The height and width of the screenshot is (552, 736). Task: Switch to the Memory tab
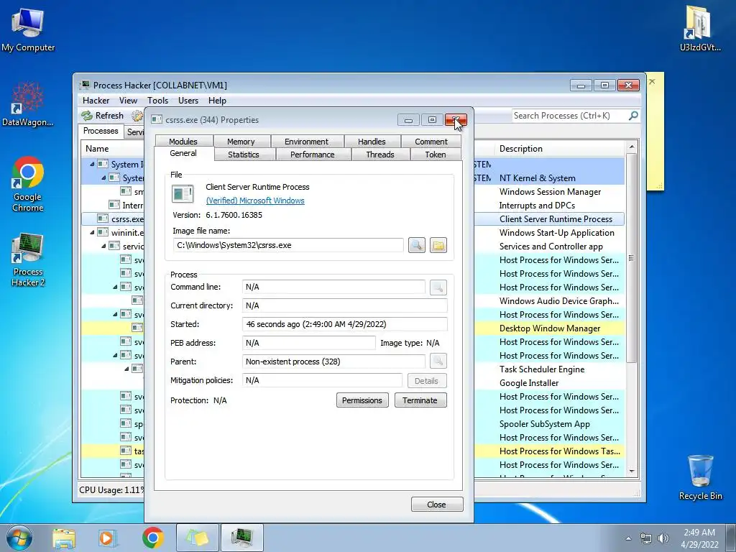click(x=241, y=142)
